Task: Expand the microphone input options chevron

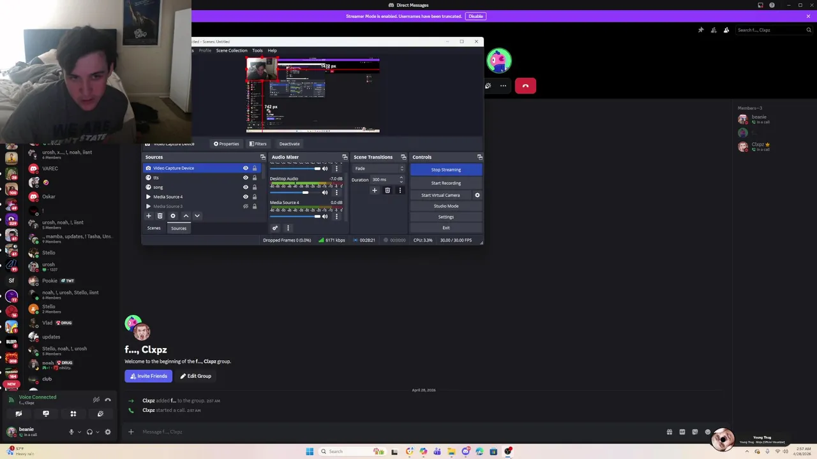Action: (79, 432)
